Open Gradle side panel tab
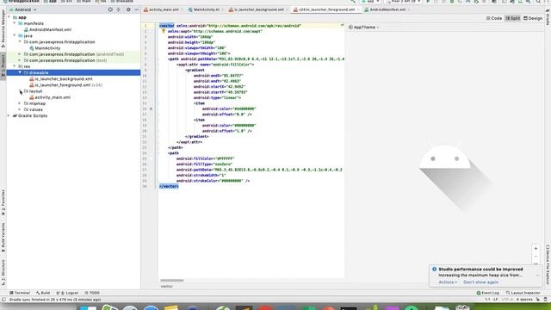Screen dimensions: 551x310 point(548,17)
